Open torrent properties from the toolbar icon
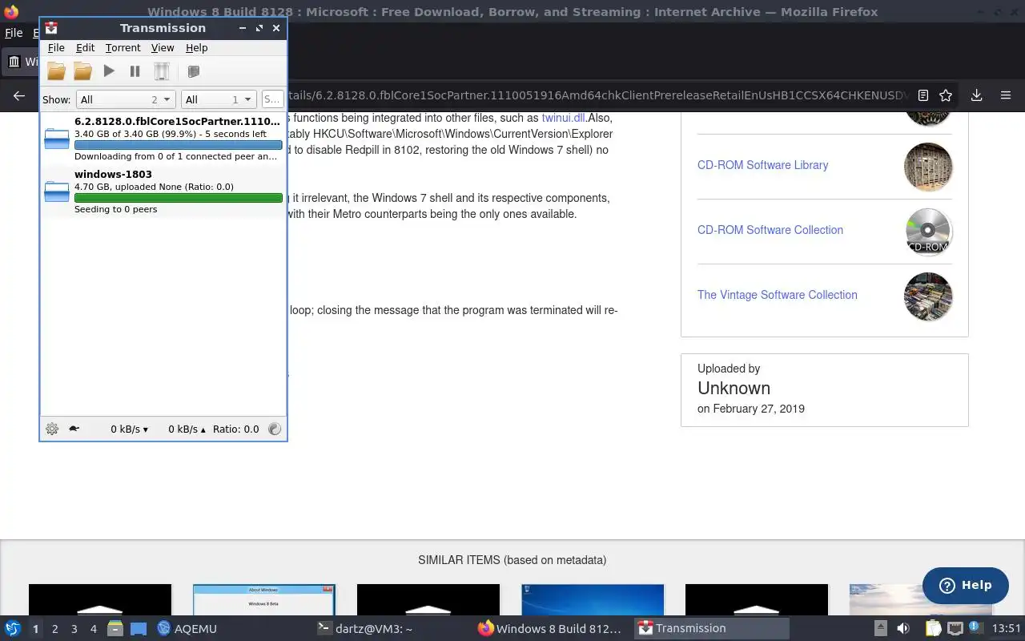 pos(193,71)
